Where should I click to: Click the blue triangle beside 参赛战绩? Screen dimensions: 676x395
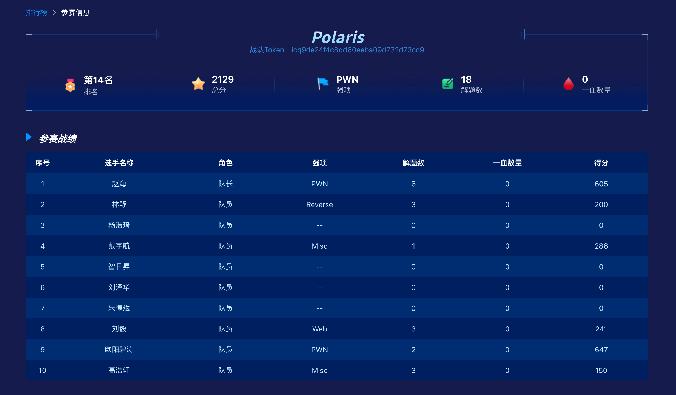tap(29, 137)
